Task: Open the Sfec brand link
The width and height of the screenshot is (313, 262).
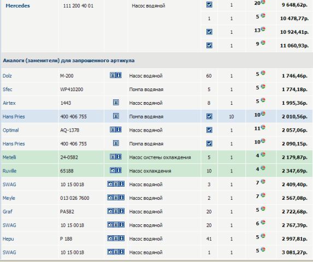Action: coord(8,90)
